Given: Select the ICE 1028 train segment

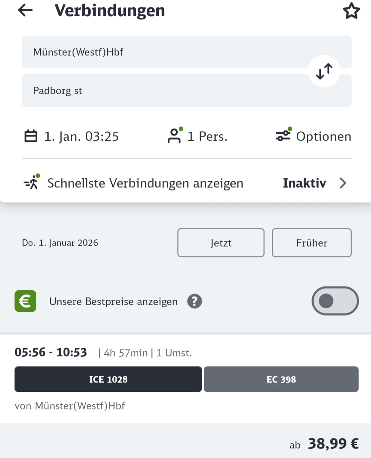Looking at the screenshot, I should click(x=108, y=379).
